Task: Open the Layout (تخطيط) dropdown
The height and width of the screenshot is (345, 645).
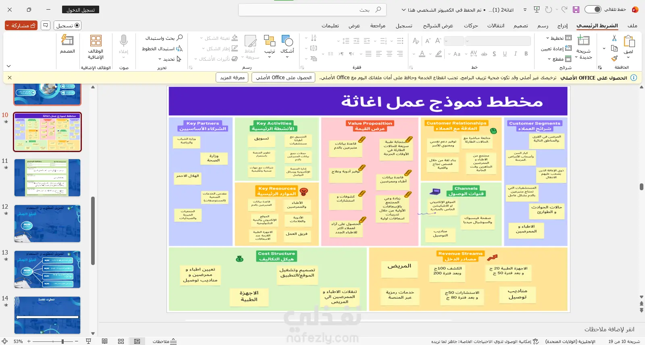Action: [x=559, y=38]
